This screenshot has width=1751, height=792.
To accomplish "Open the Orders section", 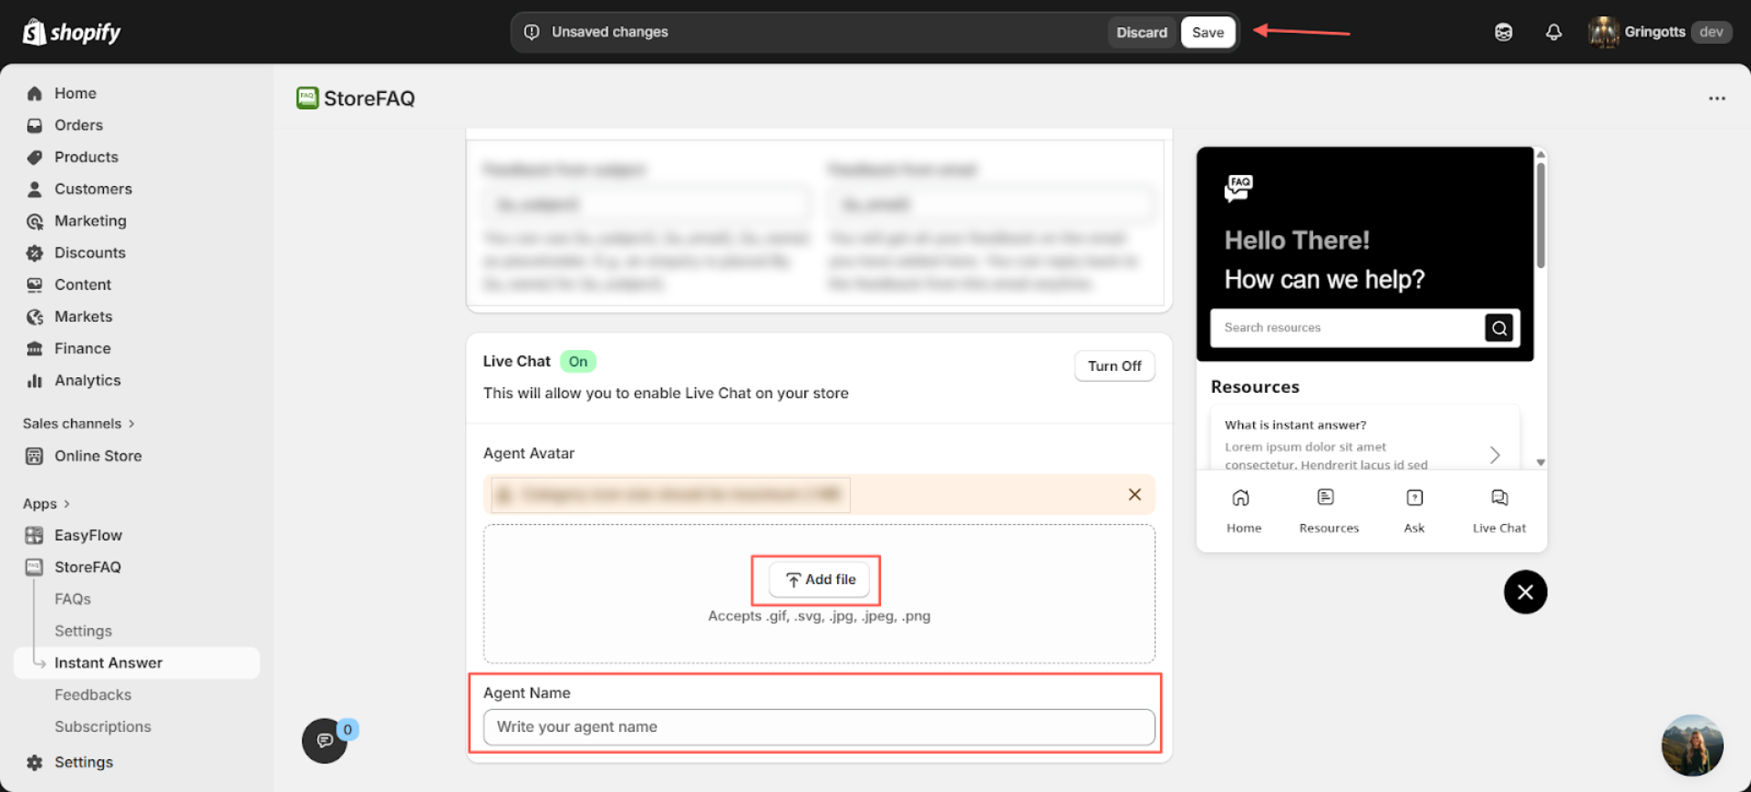I will [x=78, y=125].
